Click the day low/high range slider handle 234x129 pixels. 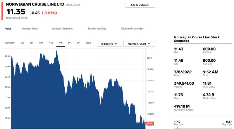[x=178, y=128]
